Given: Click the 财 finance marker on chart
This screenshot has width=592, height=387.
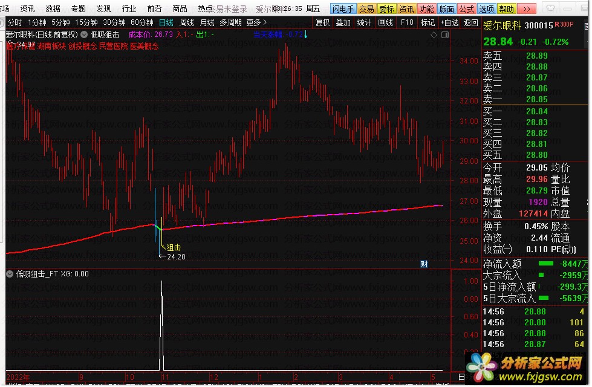Looking at the screenshot, I should coord(424,264).
